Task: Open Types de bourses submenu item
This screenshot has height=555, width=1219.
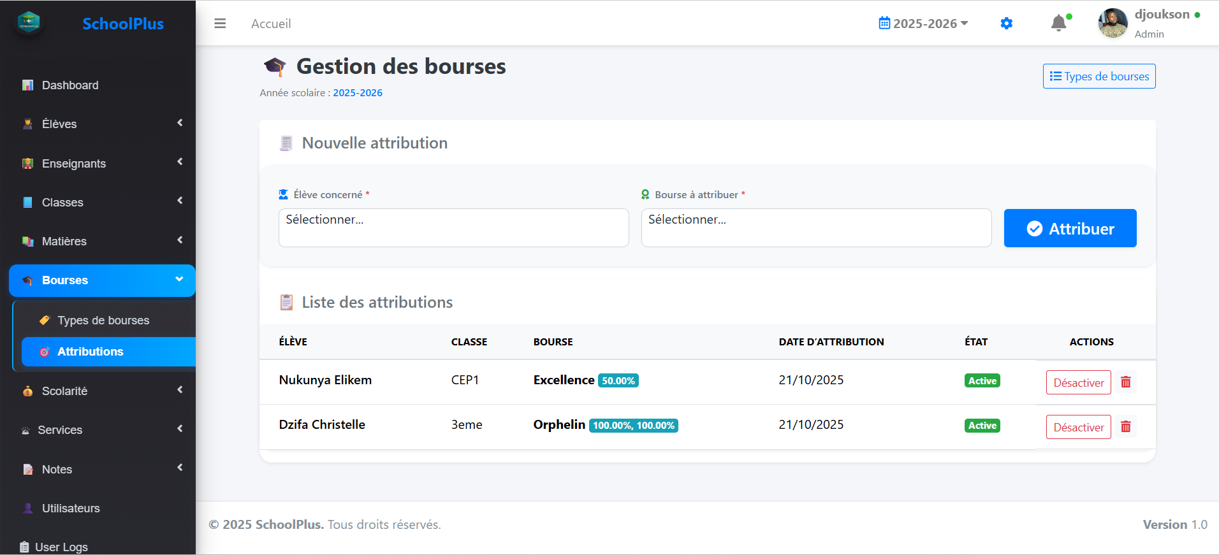Action: 103,321
